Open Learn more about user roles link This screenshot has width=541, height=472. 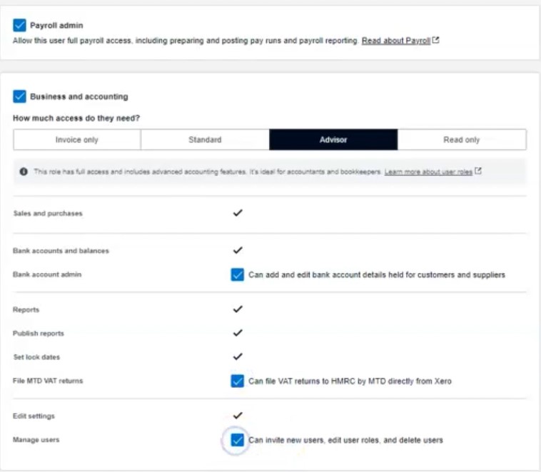(428, 172)
